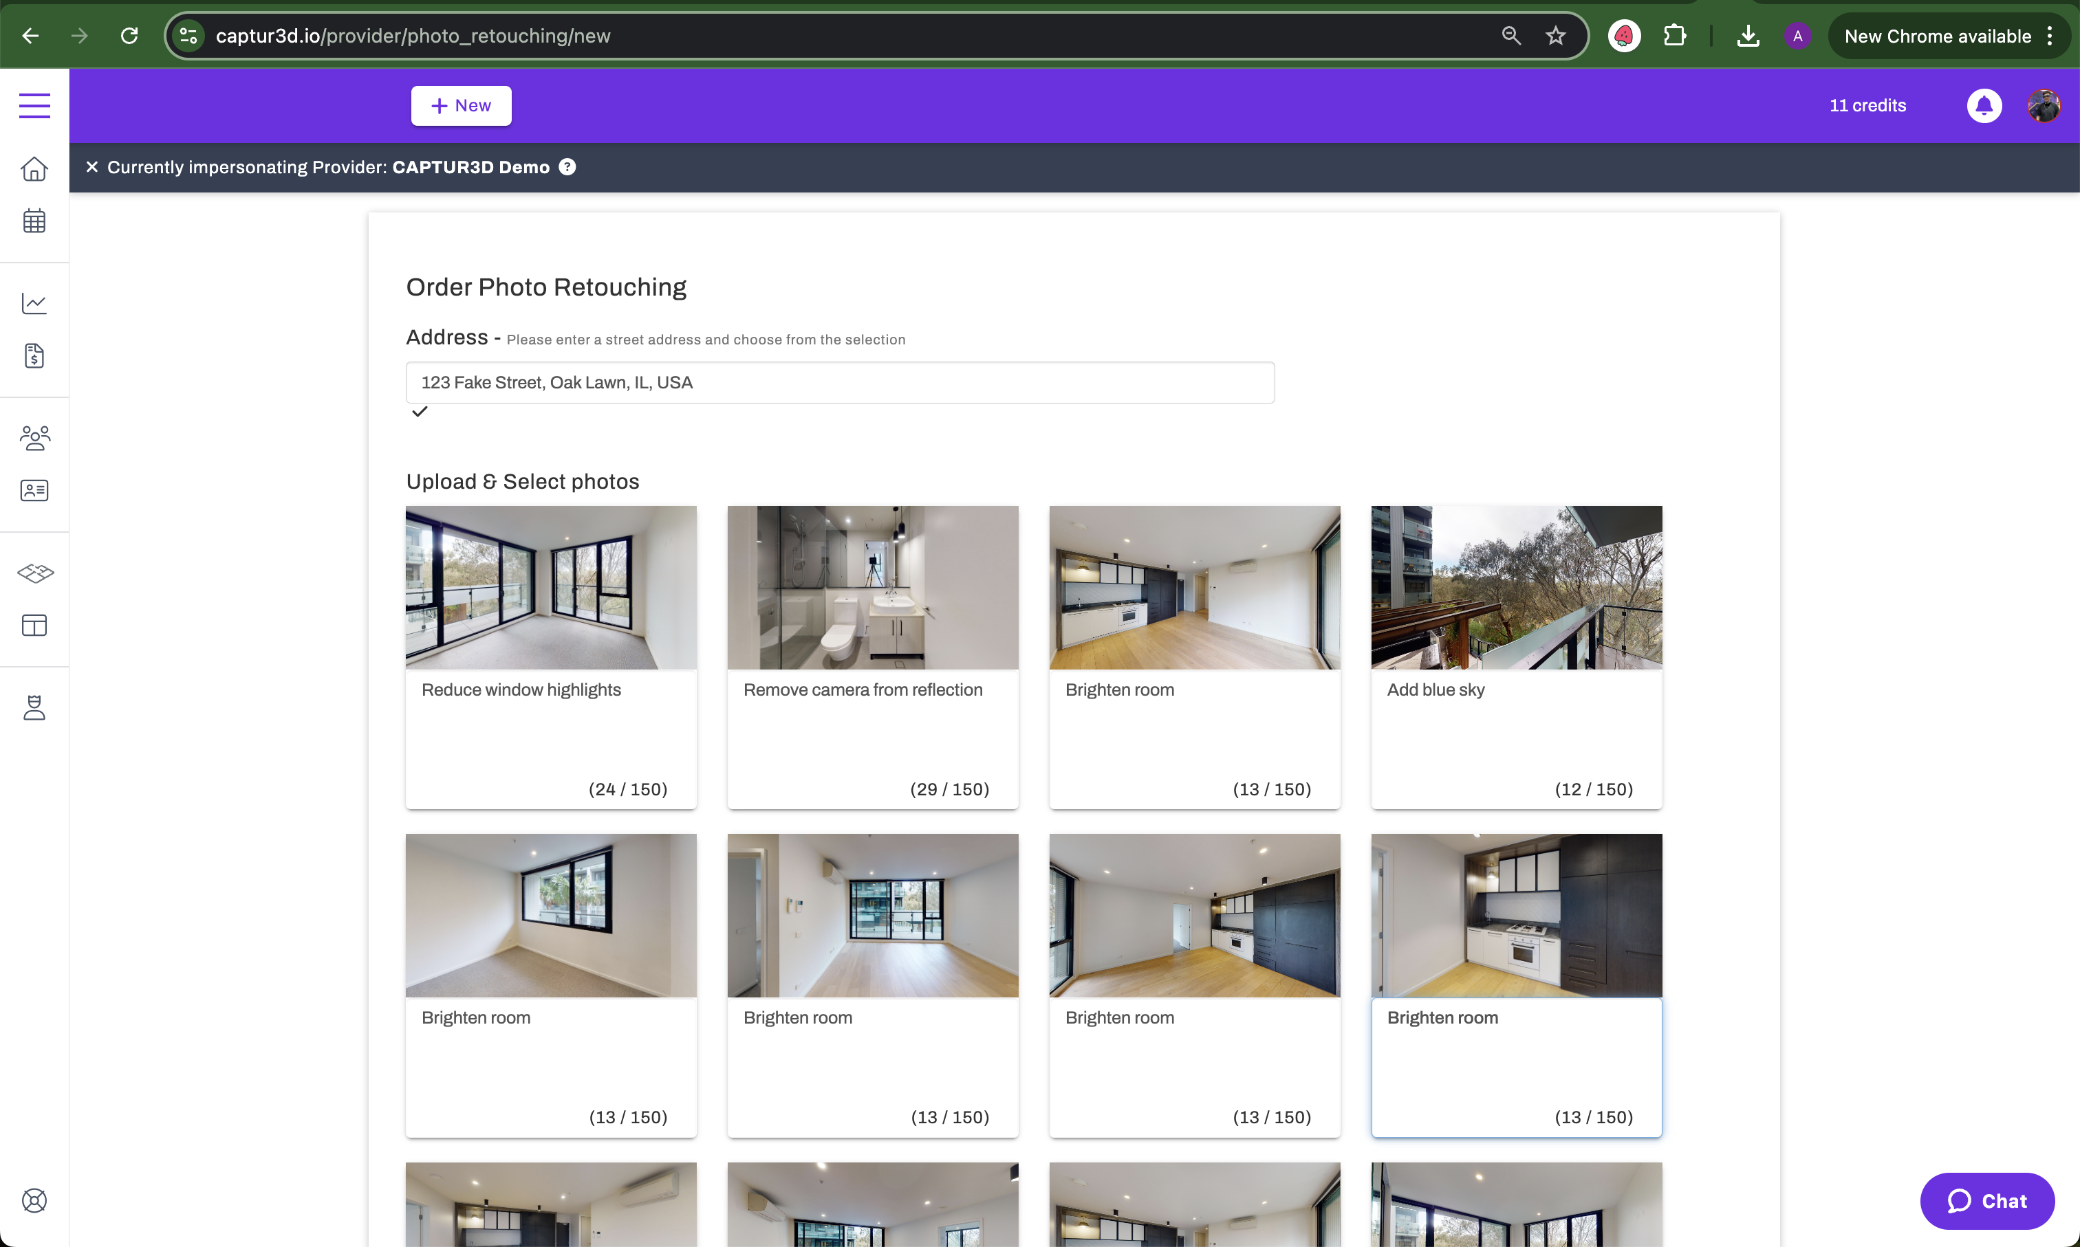
Task: Open the support lifebuoy icon
Action: click(34, 1201)
